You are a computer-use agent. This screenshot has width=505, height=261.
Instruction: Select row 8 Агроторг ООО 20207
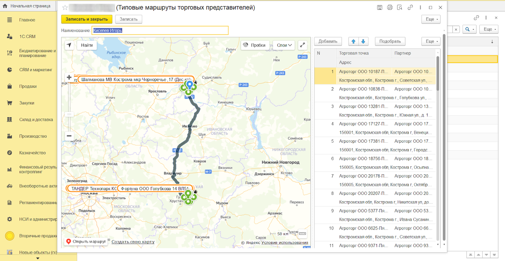click(x=374, y=197)
